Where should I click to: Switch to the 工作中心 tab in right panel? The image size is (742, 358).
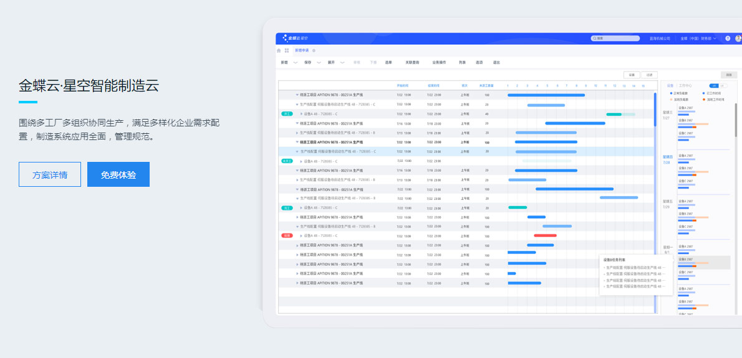point(685,85)
